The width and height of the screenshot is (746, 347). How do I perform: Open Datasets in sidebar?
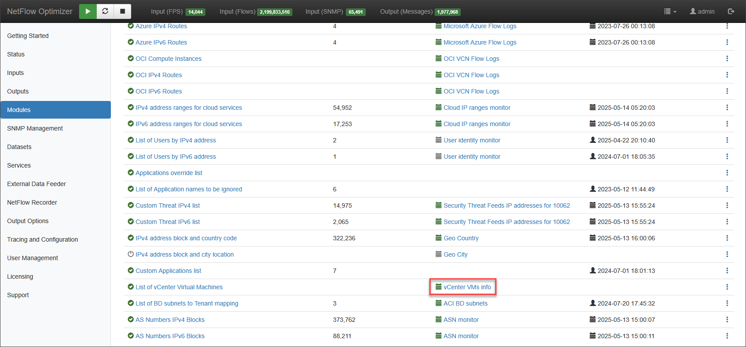pyautogui.click(x=56, y=147)
